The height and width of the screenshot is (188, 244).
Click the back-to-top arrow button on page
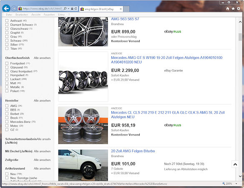(235, 164)
